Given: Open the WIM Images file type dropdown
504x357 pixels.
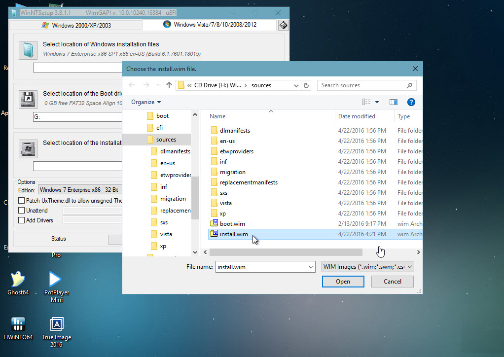Looking at the screenshot, I should pos(367,266).
